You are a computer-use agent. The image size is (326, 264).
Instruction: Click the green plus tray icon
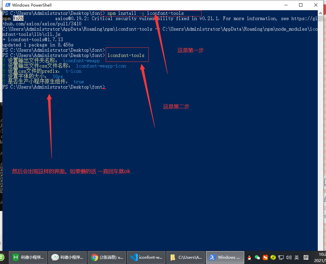(x=273, y=257)
